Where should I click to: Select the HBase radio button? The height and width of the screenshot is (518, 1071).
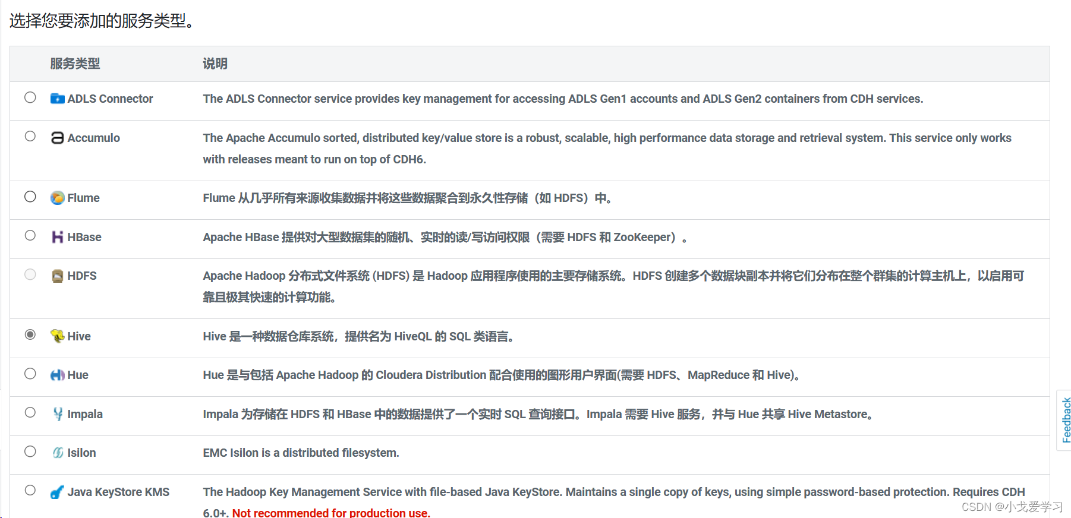tap(30, 235)
